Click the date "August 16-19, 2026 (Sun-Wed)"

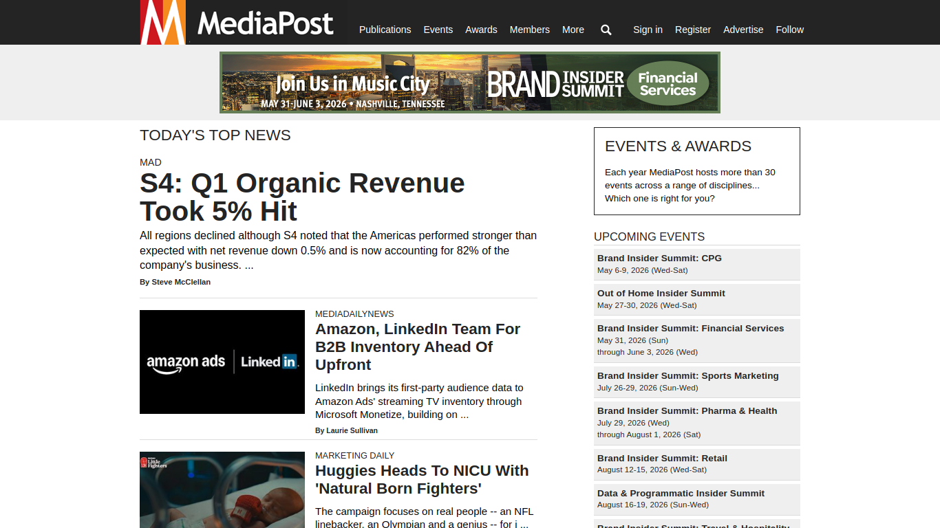[653, 505]
